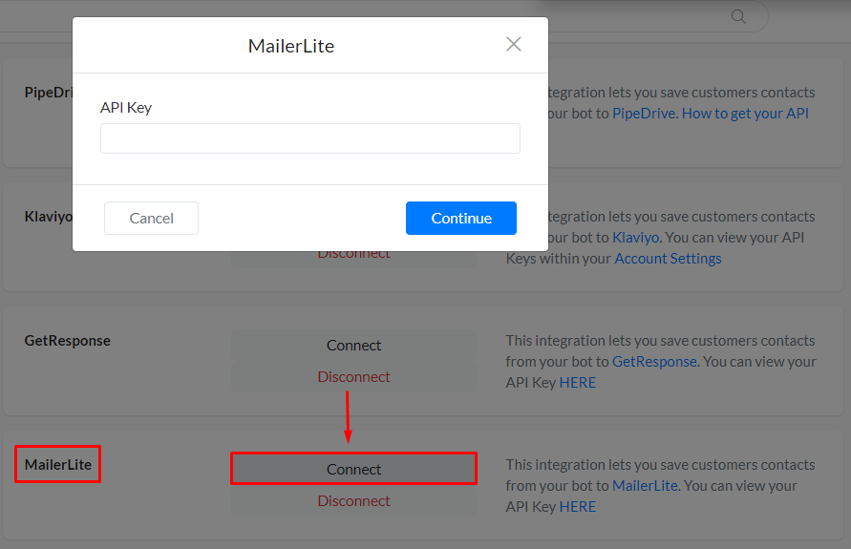851x549 pixels.
Task: Open the GetResponse link in description
Action: 654,361
